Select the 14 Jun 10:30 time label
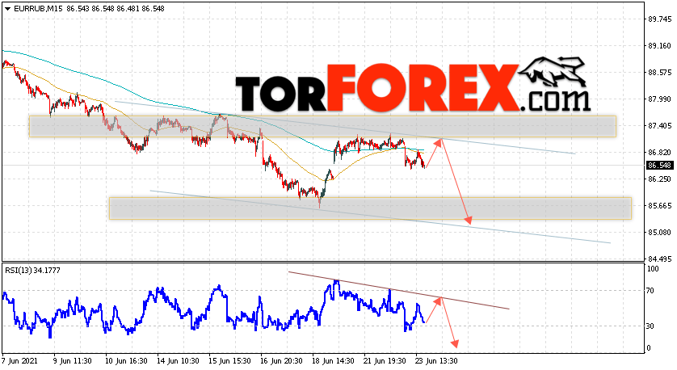677x370 pixels. coord(178,360)
